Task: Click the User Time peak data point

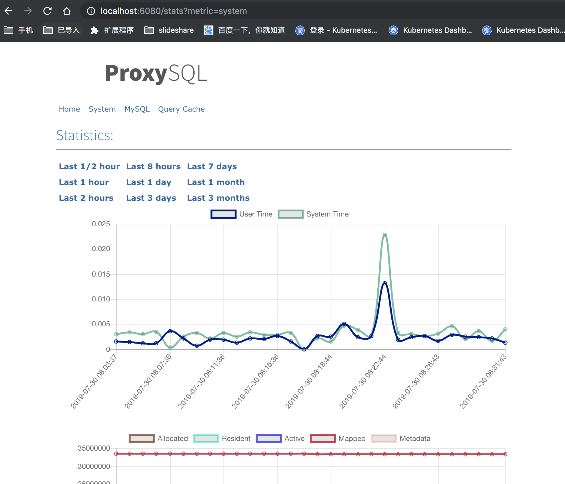Action: [x=385, y=283]
